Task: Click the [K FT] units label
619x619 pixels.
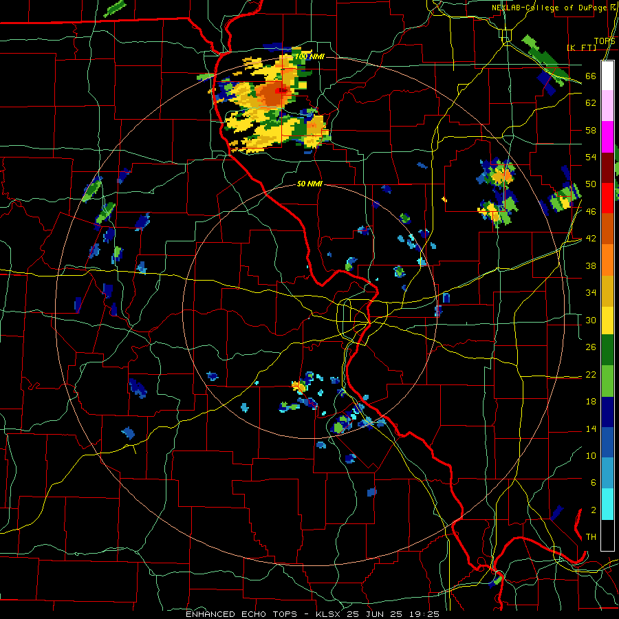Action: [x=581, y=47]
